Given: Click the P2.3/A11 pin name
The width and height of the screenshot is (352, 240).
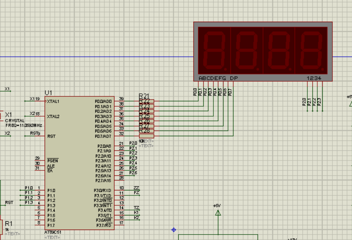Looking at the screenshot, I should [103, 161].
